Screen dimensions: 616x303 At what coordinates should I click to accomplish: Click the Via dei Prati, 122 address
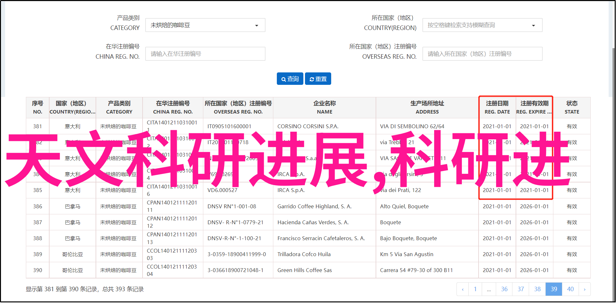tap(401, 190)
